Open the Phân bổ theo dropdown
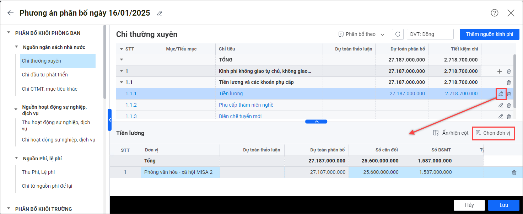 [361, 34]
